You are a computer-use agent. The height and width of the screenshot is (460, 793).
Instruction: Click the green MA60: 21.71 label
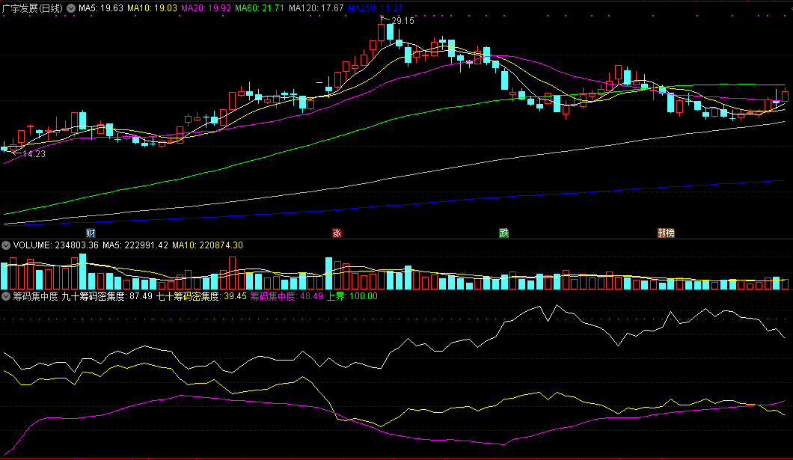pos(260,8)
